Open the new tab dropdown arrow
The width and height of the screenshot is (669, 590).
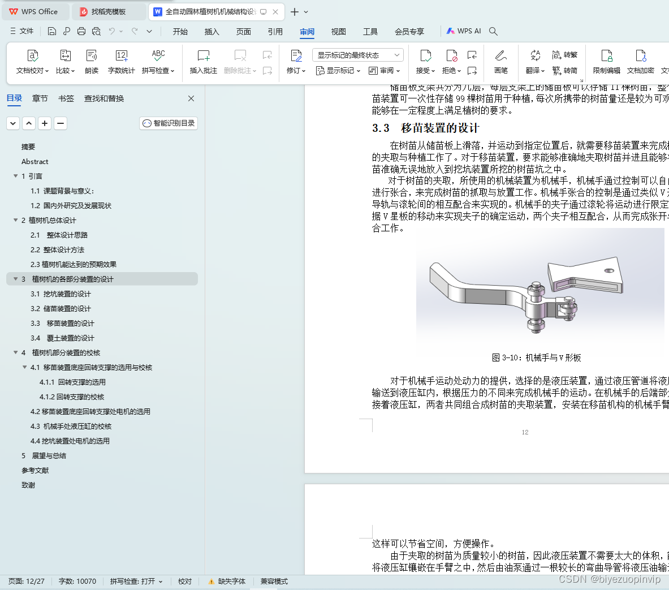click(306, 12)
